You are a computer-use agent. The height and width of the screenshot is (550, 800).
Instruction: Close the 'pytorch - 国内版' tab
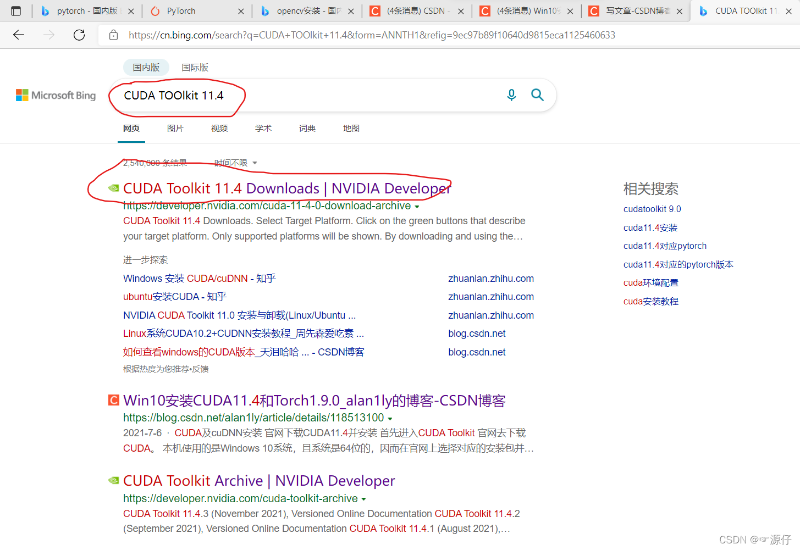coord(131,11)
